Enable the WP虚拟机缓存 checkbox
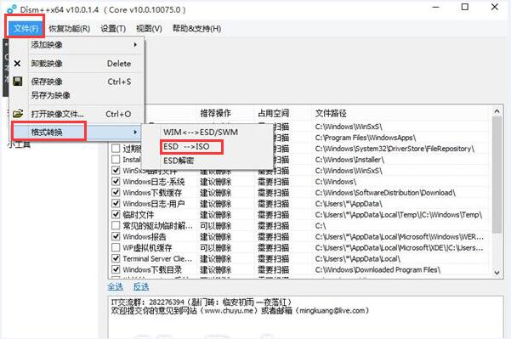511x339 pixels. pos(116,247)
